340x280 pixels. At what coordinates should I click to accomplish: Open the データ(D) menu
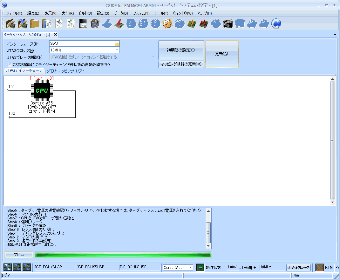click(x=121, y=13)
